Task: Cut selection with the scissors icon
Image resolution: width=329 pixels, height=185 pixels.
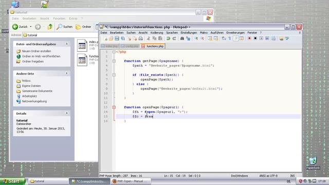Action: (x=149, y=39)
